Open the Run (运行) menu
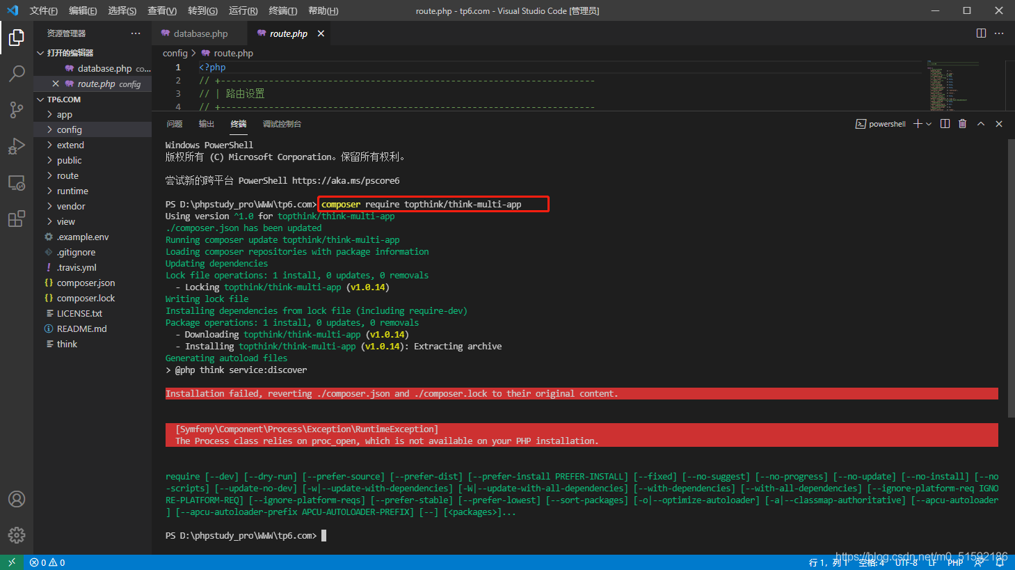1015x570 pixels. point(243,10)
